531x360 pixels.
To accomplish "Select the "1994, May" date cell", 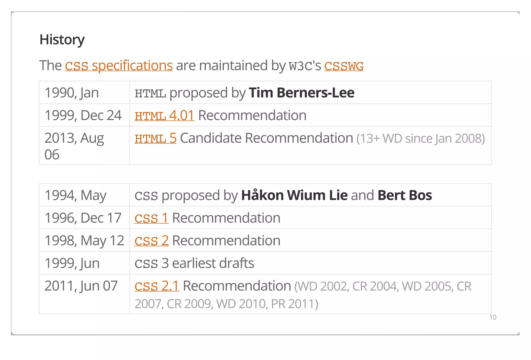I will pyautogui.click(x=75, y=195).
